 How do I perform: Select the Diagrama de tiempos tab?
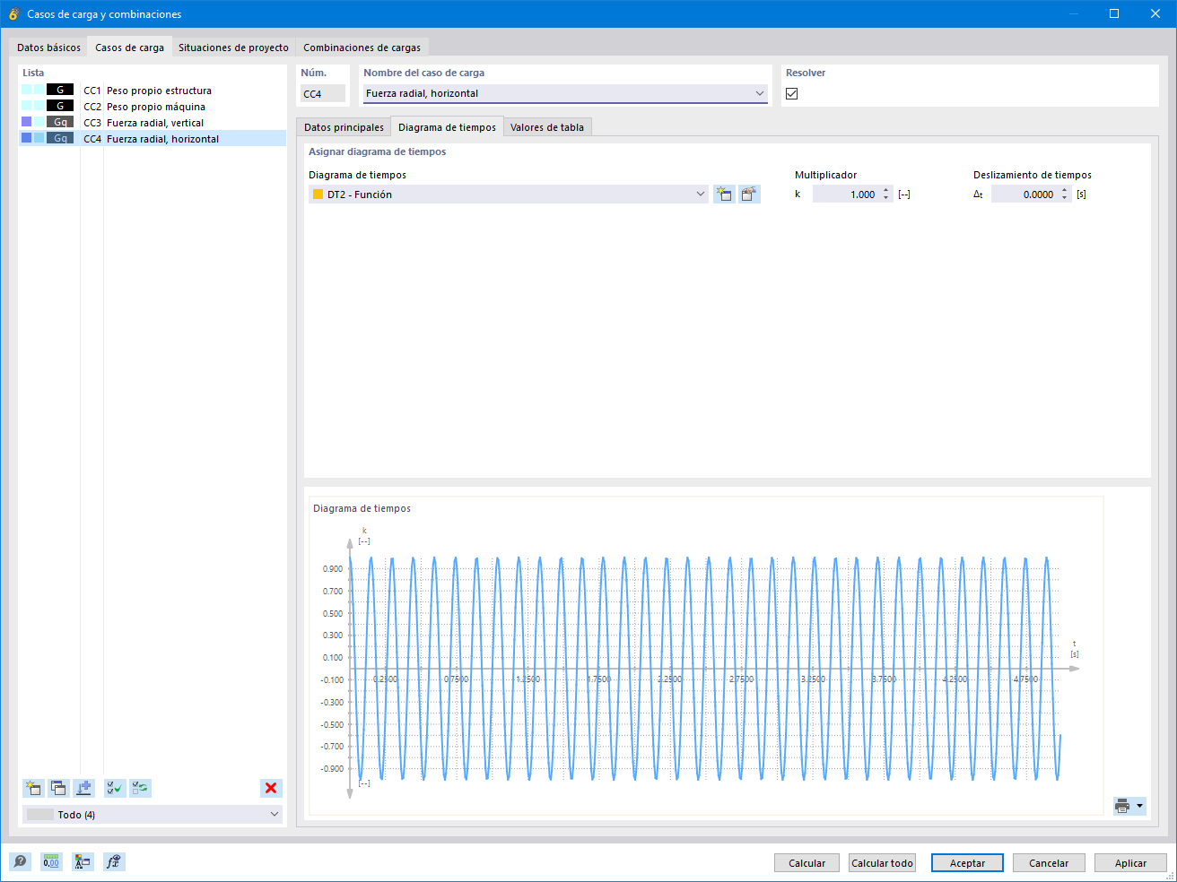click(447, 127)
